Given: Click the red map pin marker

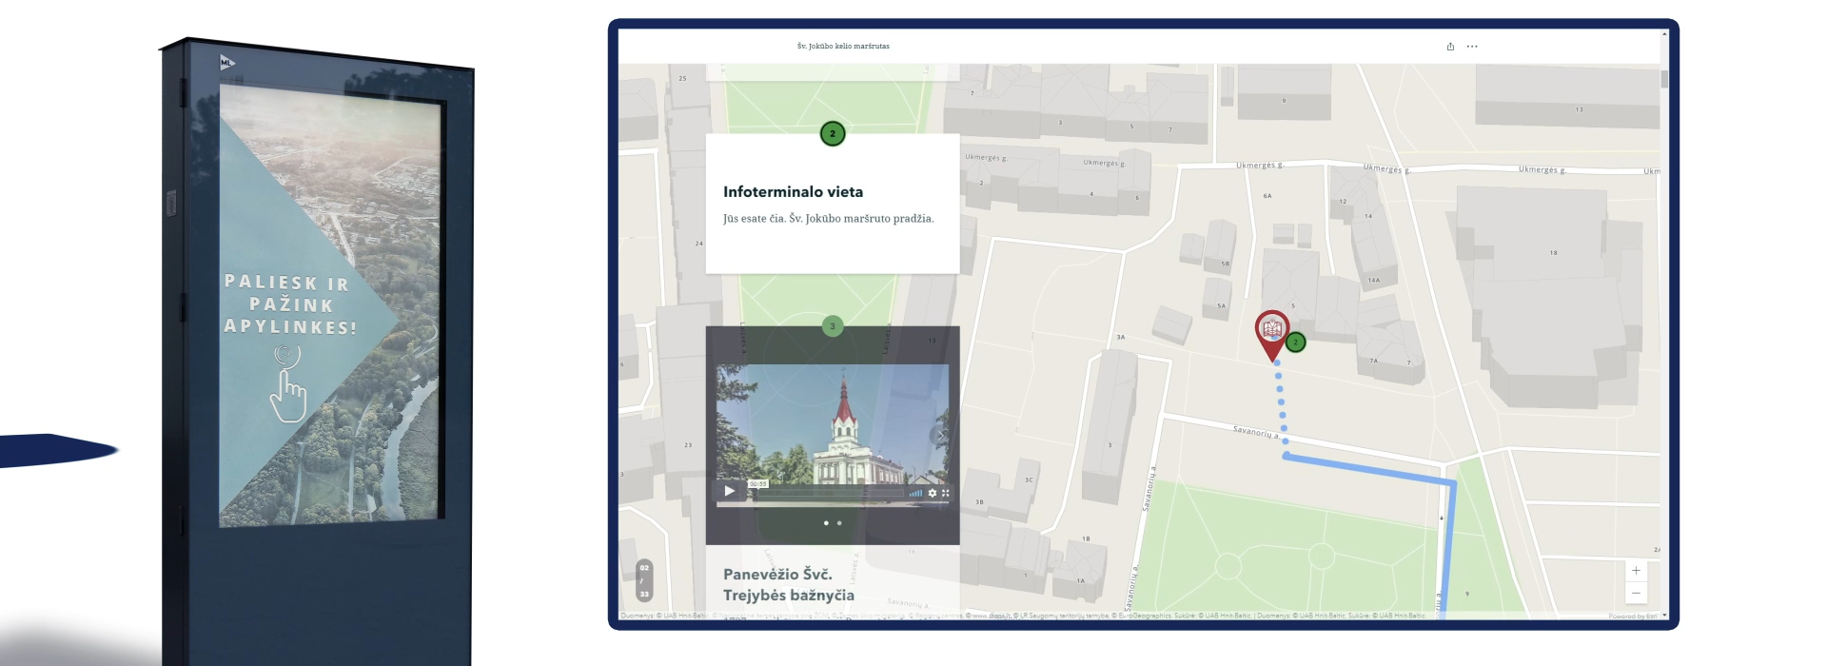Looking at the screenshot, I should tap(1272, 336).
